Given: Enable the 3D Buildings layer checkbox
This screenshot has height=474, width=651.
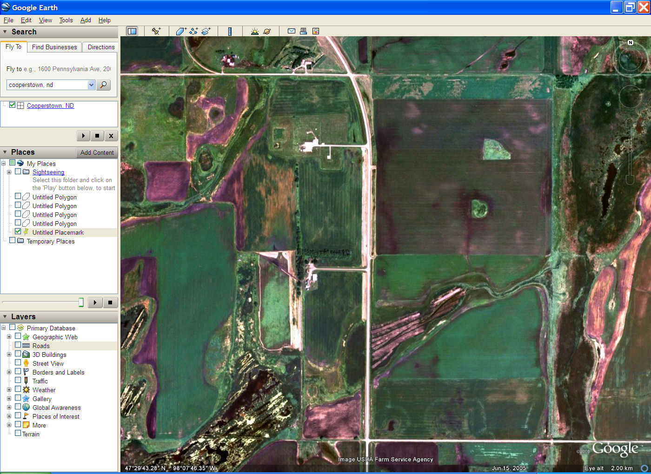Looking at the screenshot, I should click(x=18, y=354).
